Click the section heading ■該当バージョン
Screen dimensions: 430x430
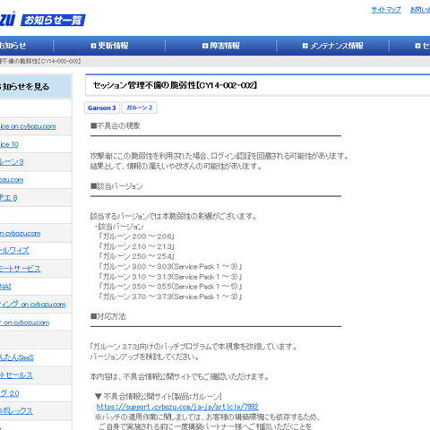[x=116, y=186]
